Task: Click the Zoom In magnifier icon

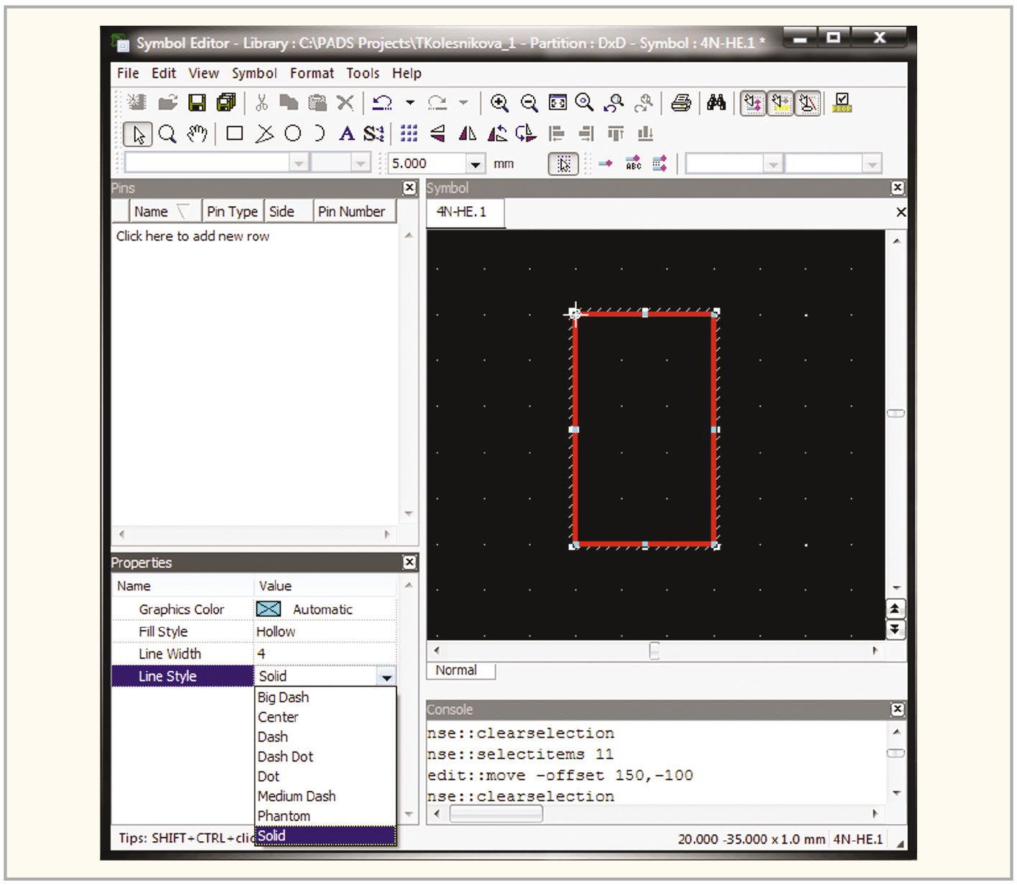Action: click(499, 103)
